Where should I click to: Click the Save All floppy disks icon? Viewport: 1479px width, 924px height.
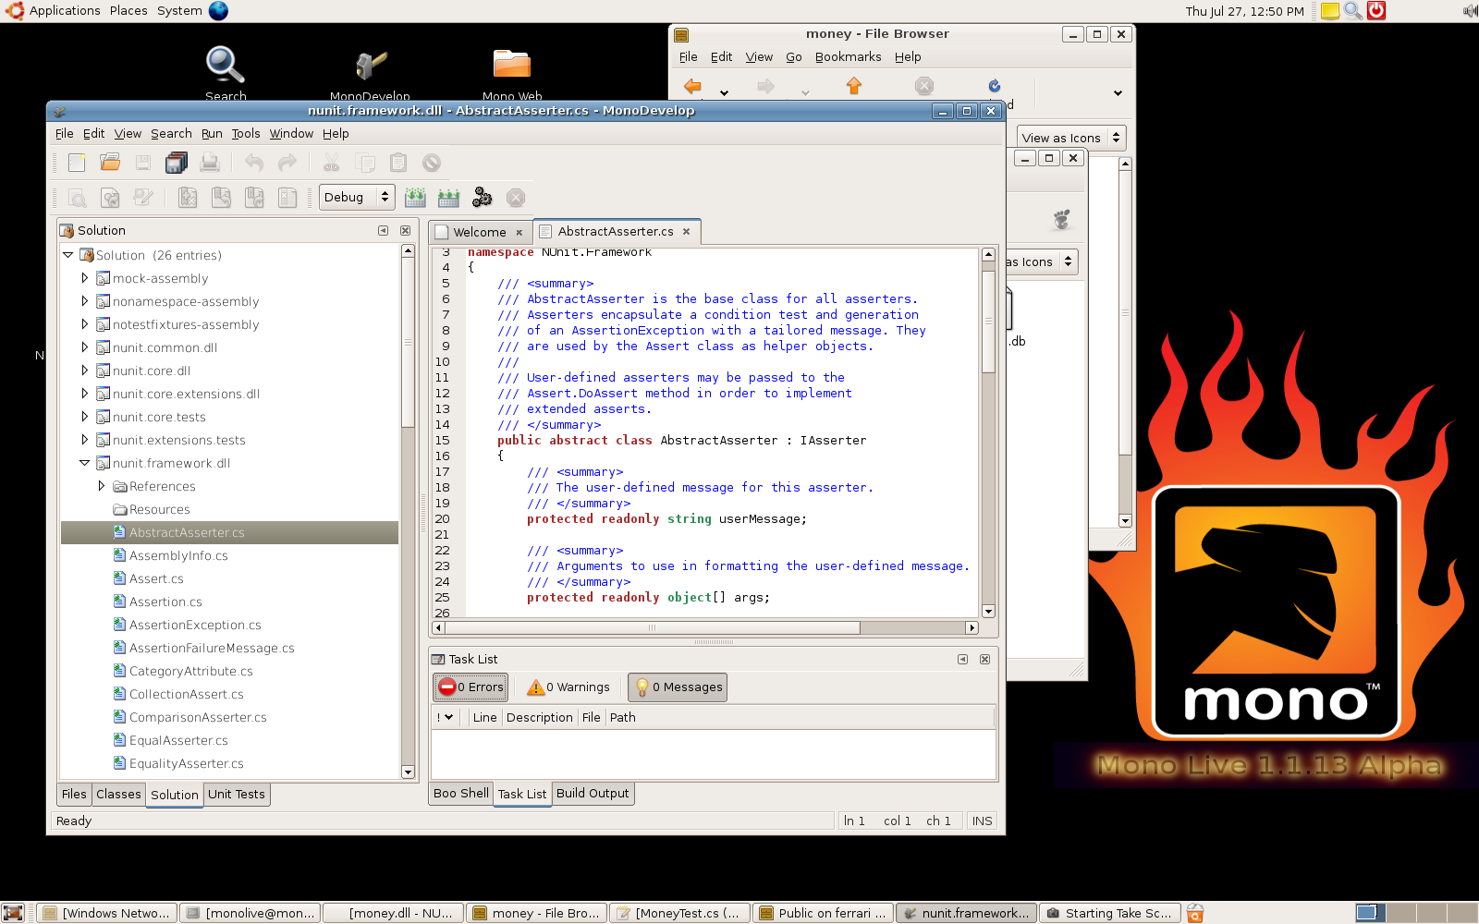point(176,163)
